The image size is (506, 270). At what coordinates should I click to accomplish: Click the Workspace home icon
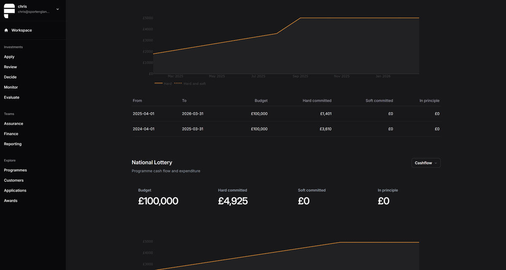point(6,30)
